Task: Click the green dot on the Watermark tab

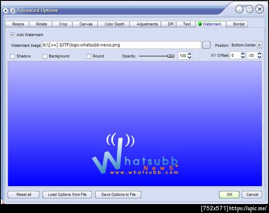Action: [x=200, y=24]
